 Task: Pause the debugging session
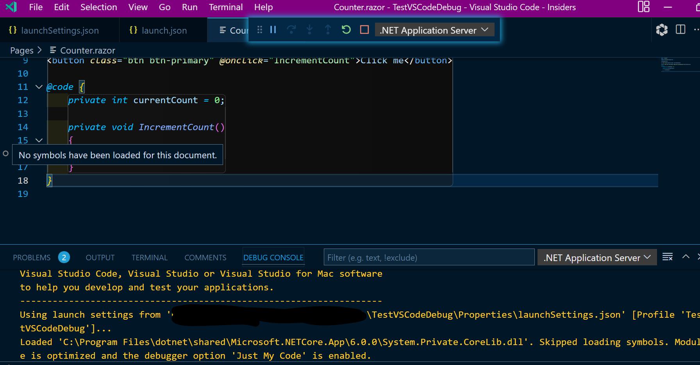(x=273, y=30)
